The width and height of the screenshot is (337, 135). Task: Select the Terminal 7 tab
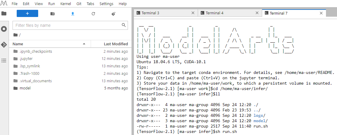[x=294, y=13]
